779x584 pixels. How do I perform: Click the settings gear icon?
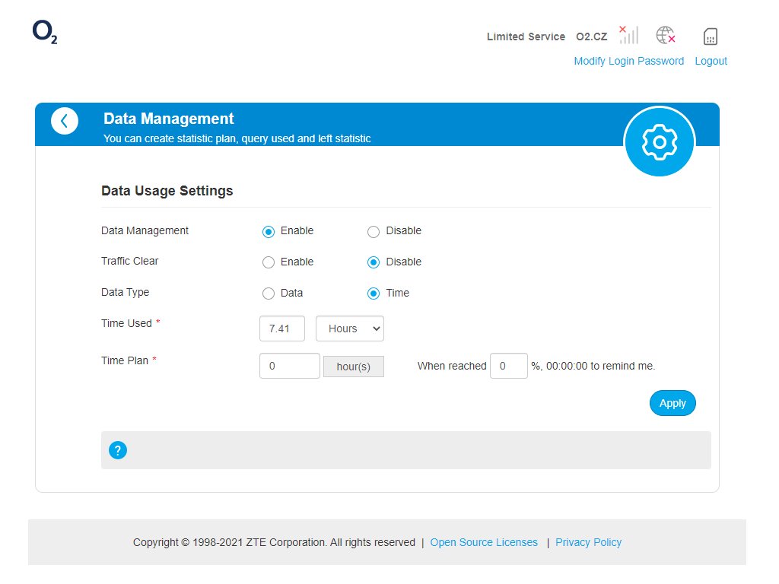pyautogui.click(x=659, y=142)
